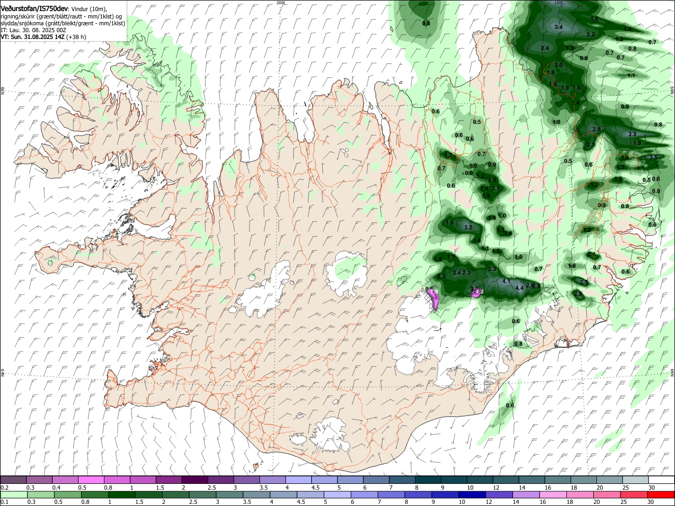
Task: Click the 'rigning/skúrir' legend description line
Action: (x=61, y=16)
